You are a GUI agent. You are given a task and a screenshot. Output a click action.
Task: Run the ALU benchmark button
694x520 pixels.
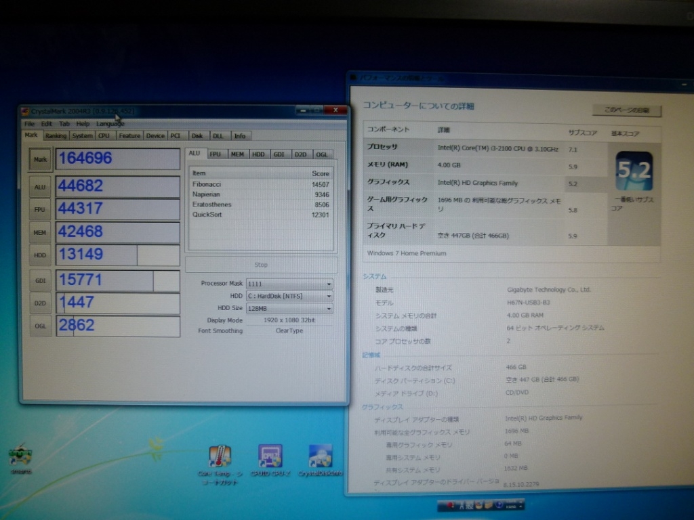pyautogui.click(x=40, y=187)
